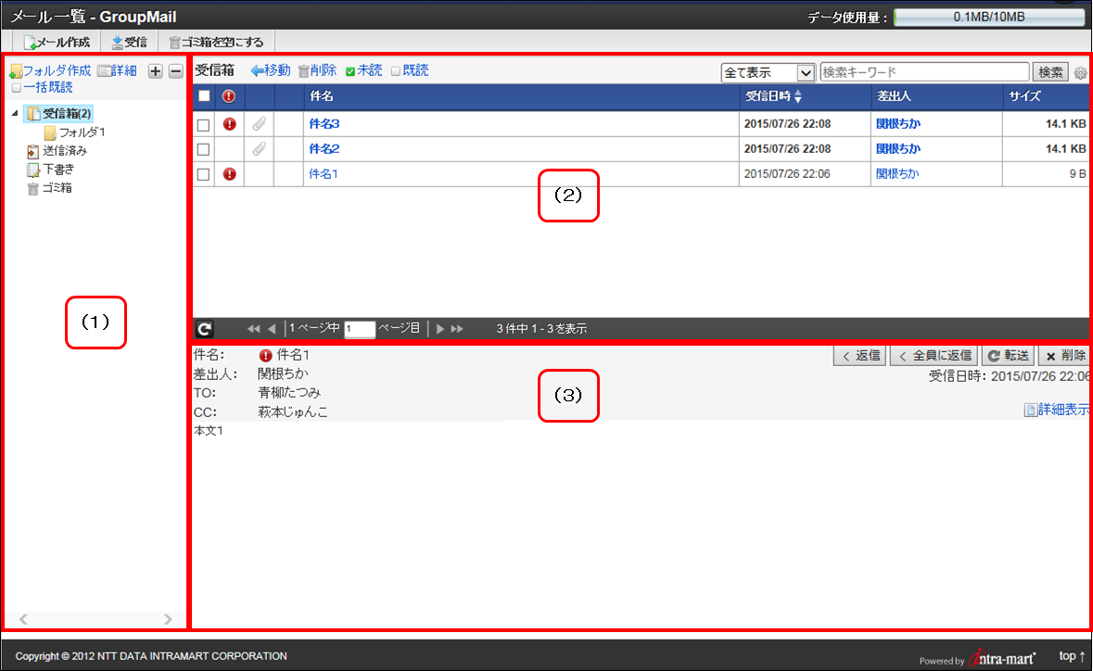This screenshot has height=671, width=1093.
Task: Click the 受信 receive mail toolbar button
Action: 130,43
